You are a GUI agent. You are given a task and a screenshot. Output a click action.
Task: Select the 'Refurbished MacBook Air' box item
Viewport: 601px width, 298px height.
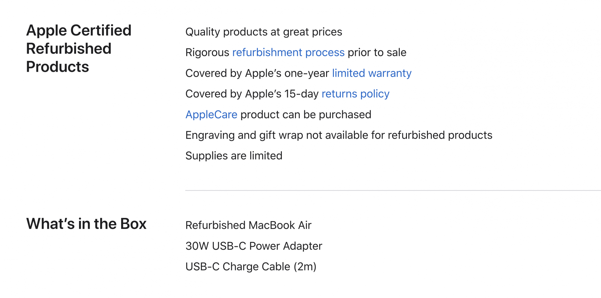click(x=248, y=225)
